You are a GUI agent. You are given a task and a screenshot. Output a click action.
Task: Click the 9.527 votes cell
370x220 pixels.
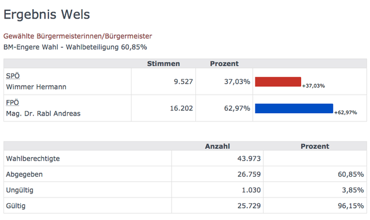tap(164, 81)
